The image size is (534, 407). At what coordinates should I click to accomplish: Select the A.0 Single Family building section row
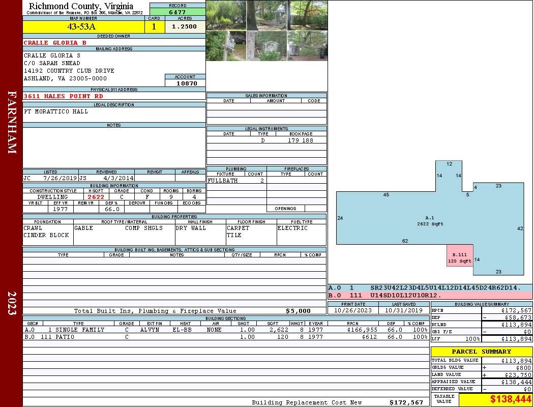(225, 330)
